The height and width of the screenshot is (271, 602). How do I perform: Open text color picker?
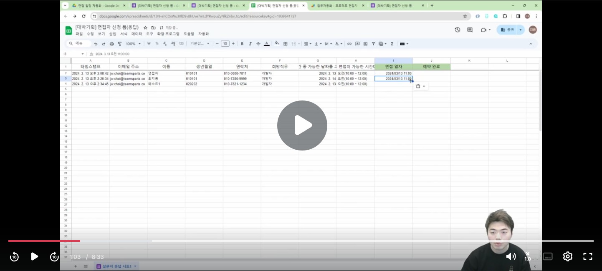[266, 44]
